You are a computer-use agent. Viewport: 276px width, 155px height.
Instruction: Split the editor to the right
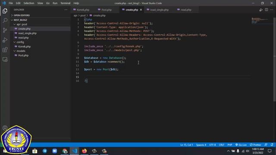tap(267, 10)
